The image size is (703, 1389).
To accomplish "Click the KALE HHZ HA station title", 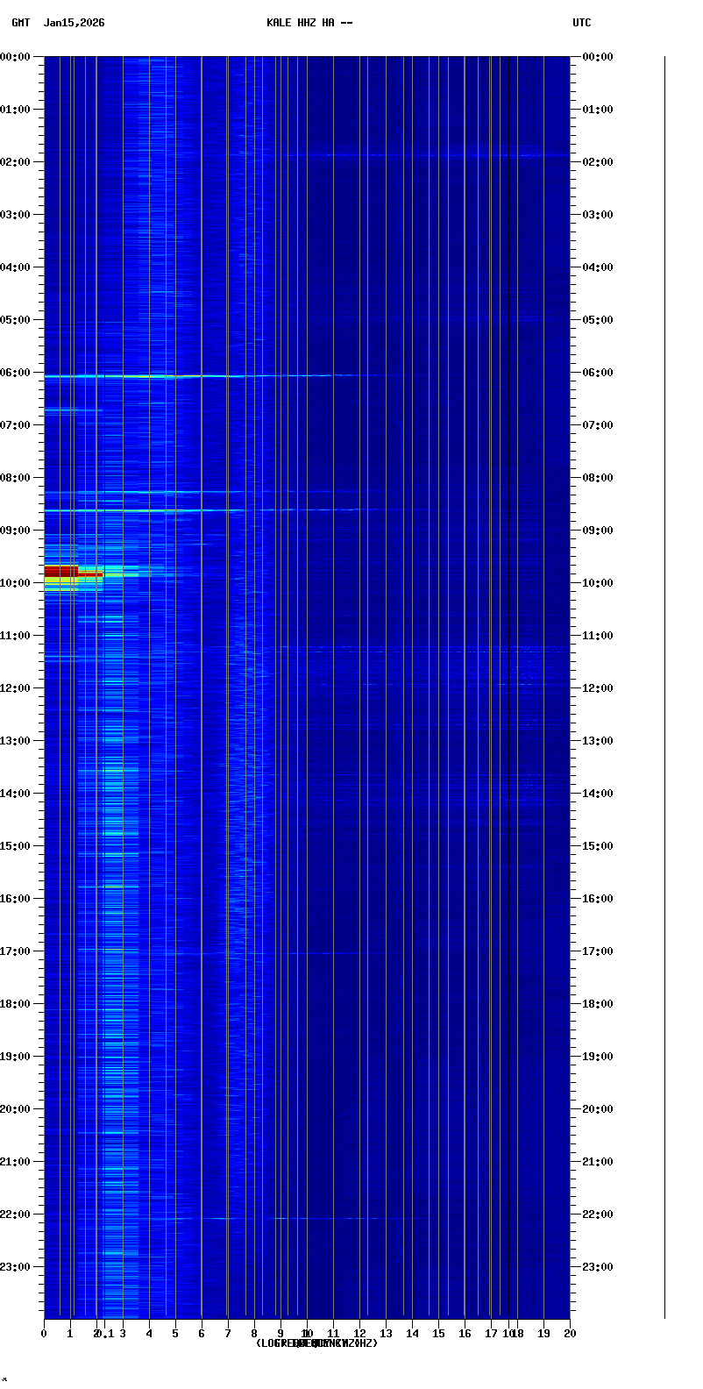I will (x=309, y=23).
